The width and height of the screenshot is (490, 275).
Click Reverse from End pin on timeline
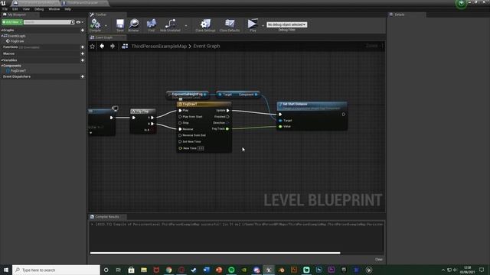click(181, 135)
